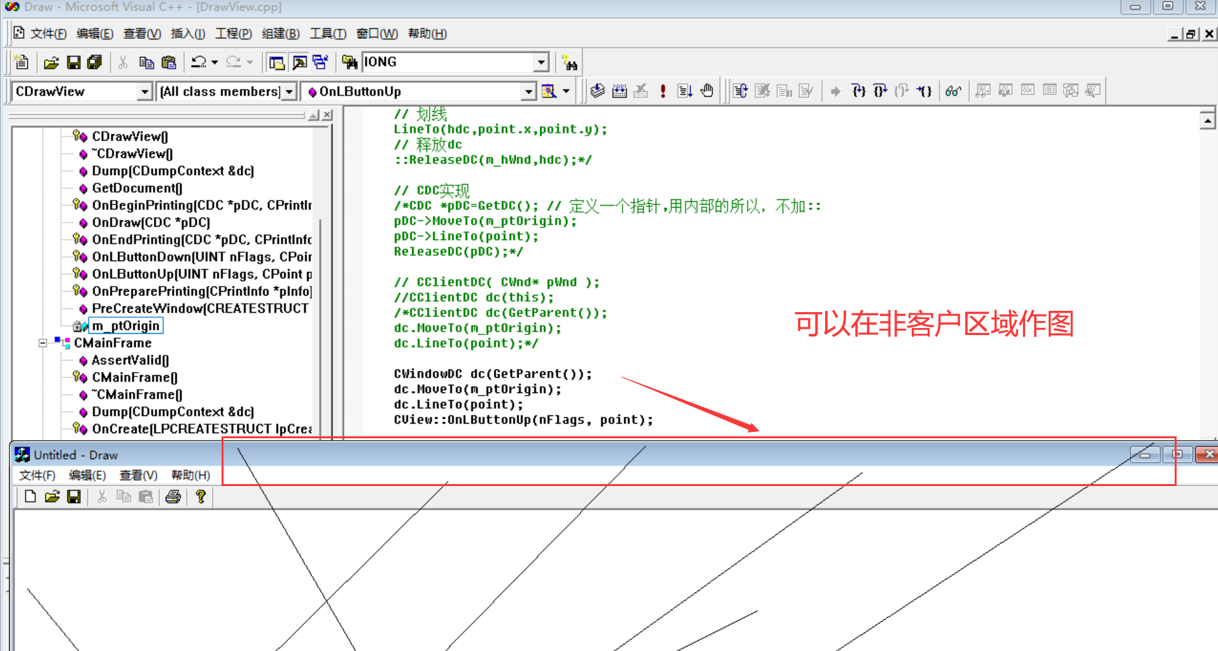Click the red Execute Program exclamation icon
The width and height of the screenshot is (1218, 651).
(663, 91)
